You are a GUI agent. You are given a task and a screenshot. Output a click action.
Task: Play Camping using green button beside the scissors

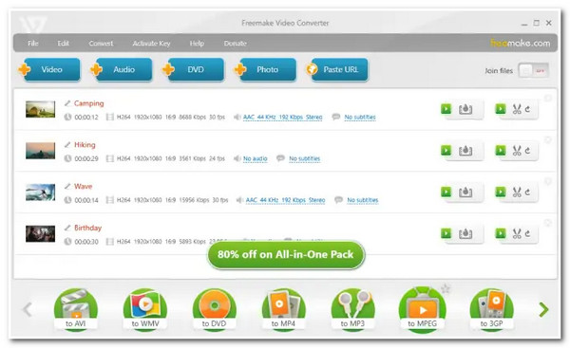pos(501,108)
